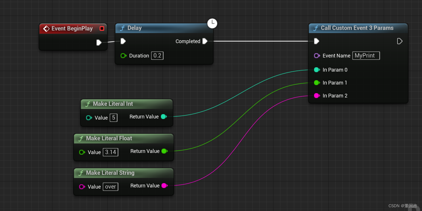Image resolution: width=422 pixels, height=211 pixels.
Task: Click the green In Param 1 input pin
Action: (317, 83)
